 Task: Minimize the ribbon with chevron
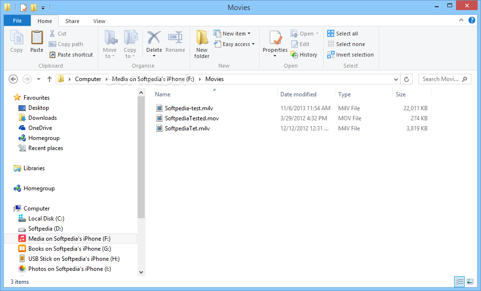[461, 20]
